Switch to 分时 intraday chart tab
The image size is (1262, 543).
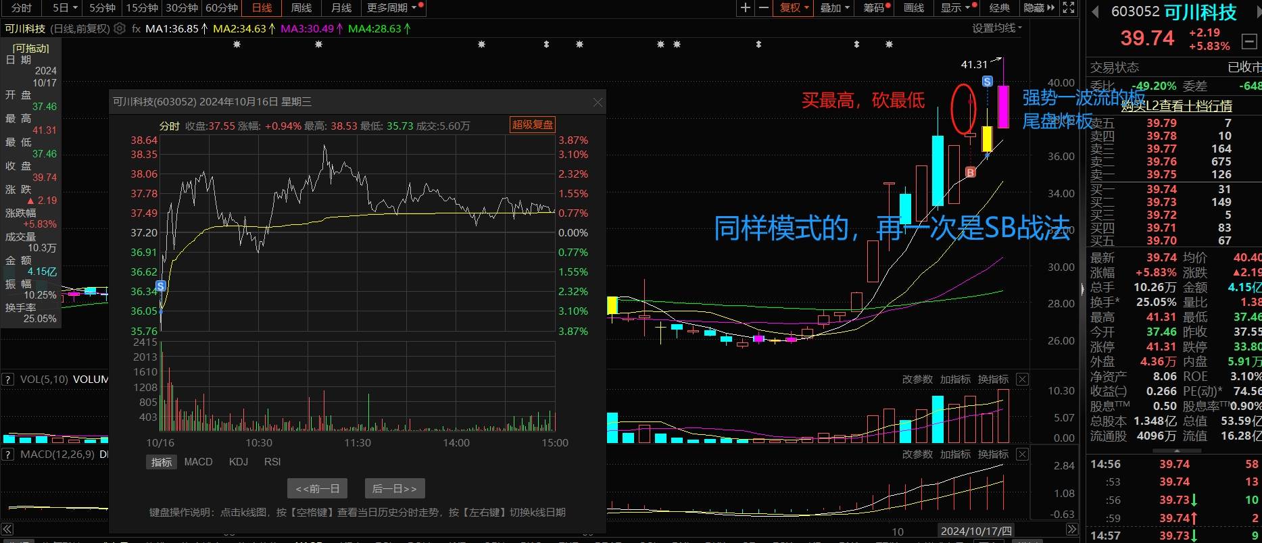tap(22, 8)
